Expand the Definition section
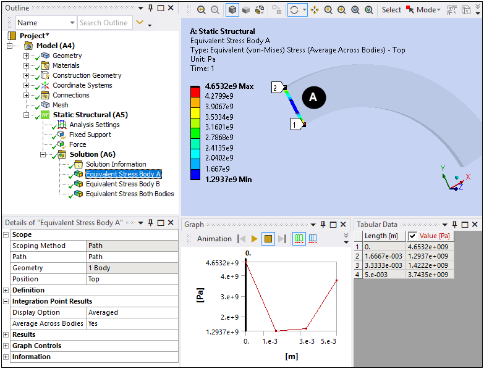The width and height of the screenshot is (484, 369). click(x=6, y=291)
